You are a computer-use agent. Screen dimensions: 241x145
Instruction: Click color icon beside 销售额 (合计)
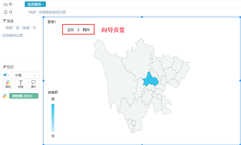[5, 96]
